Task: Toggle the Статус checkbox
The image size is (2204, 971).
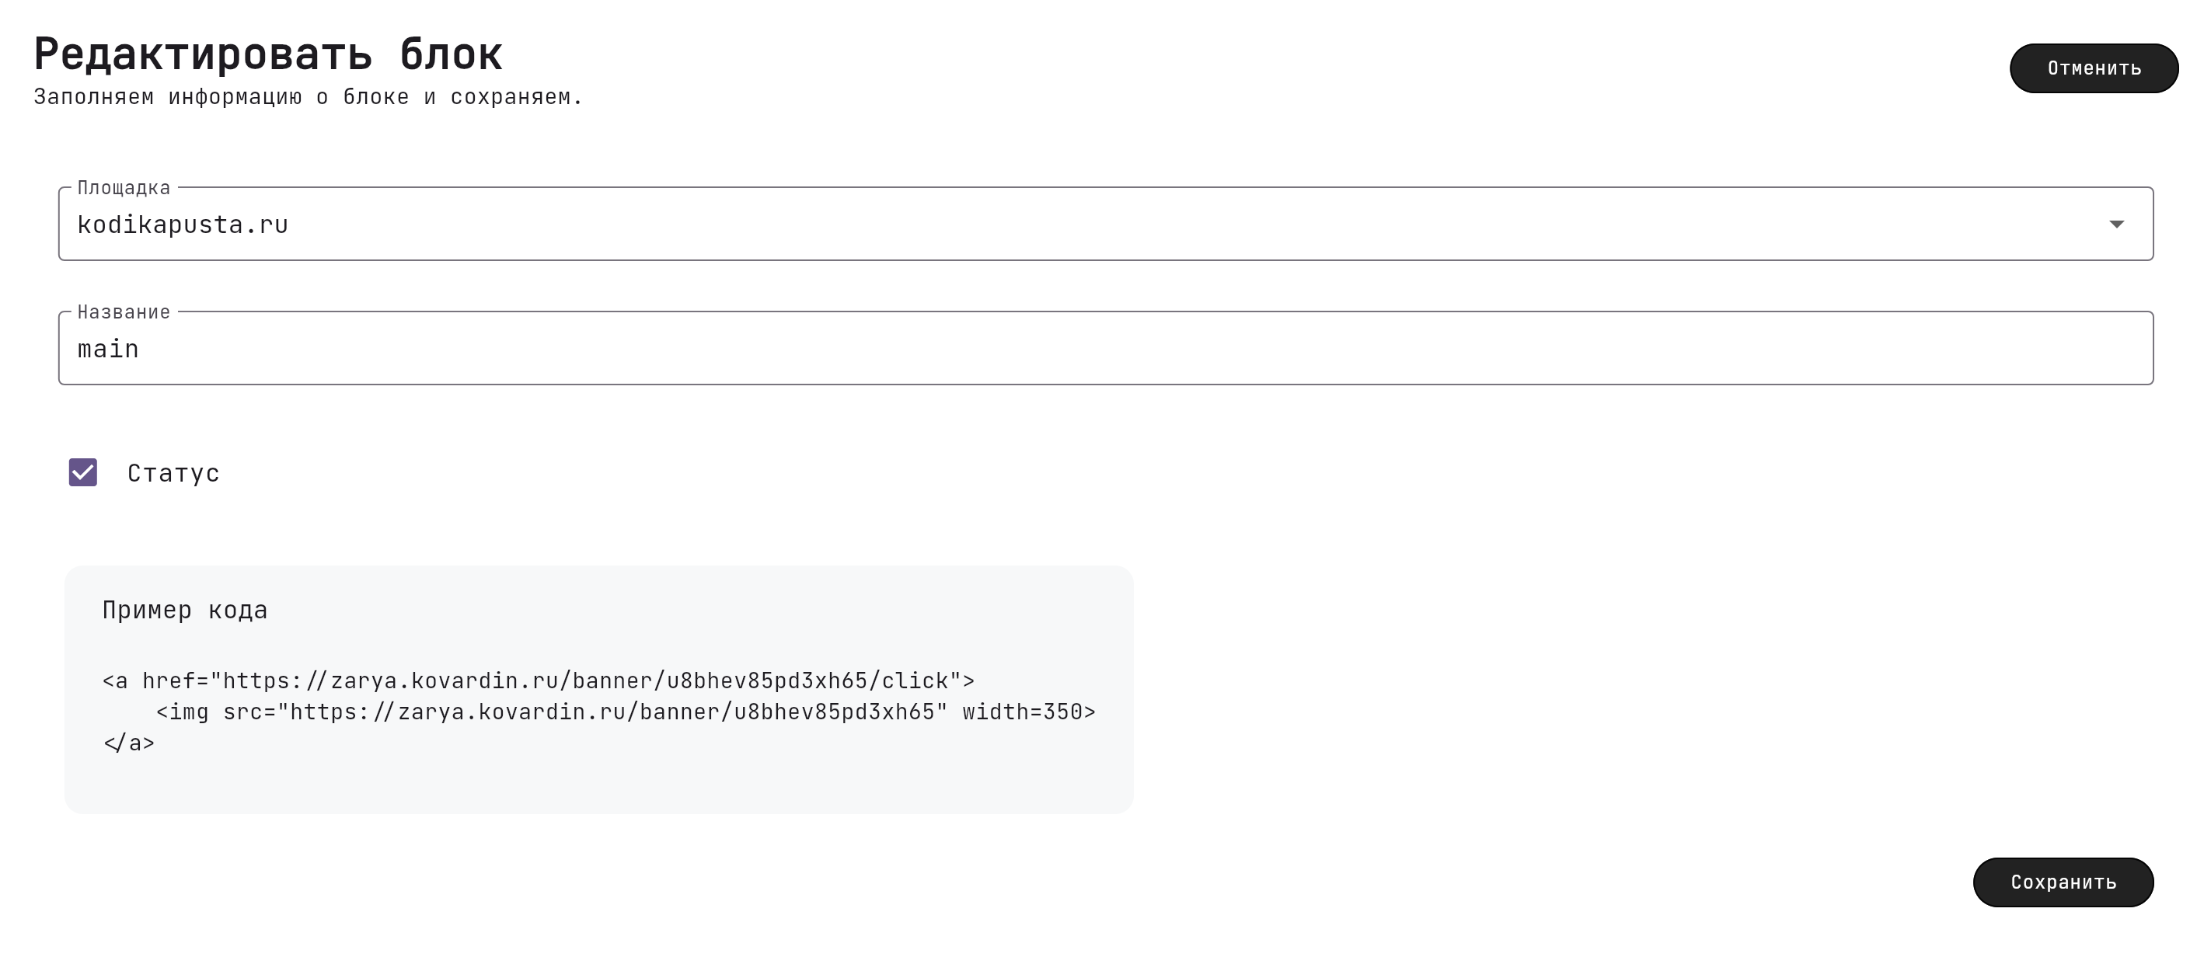Action: [x=83, y=472]
